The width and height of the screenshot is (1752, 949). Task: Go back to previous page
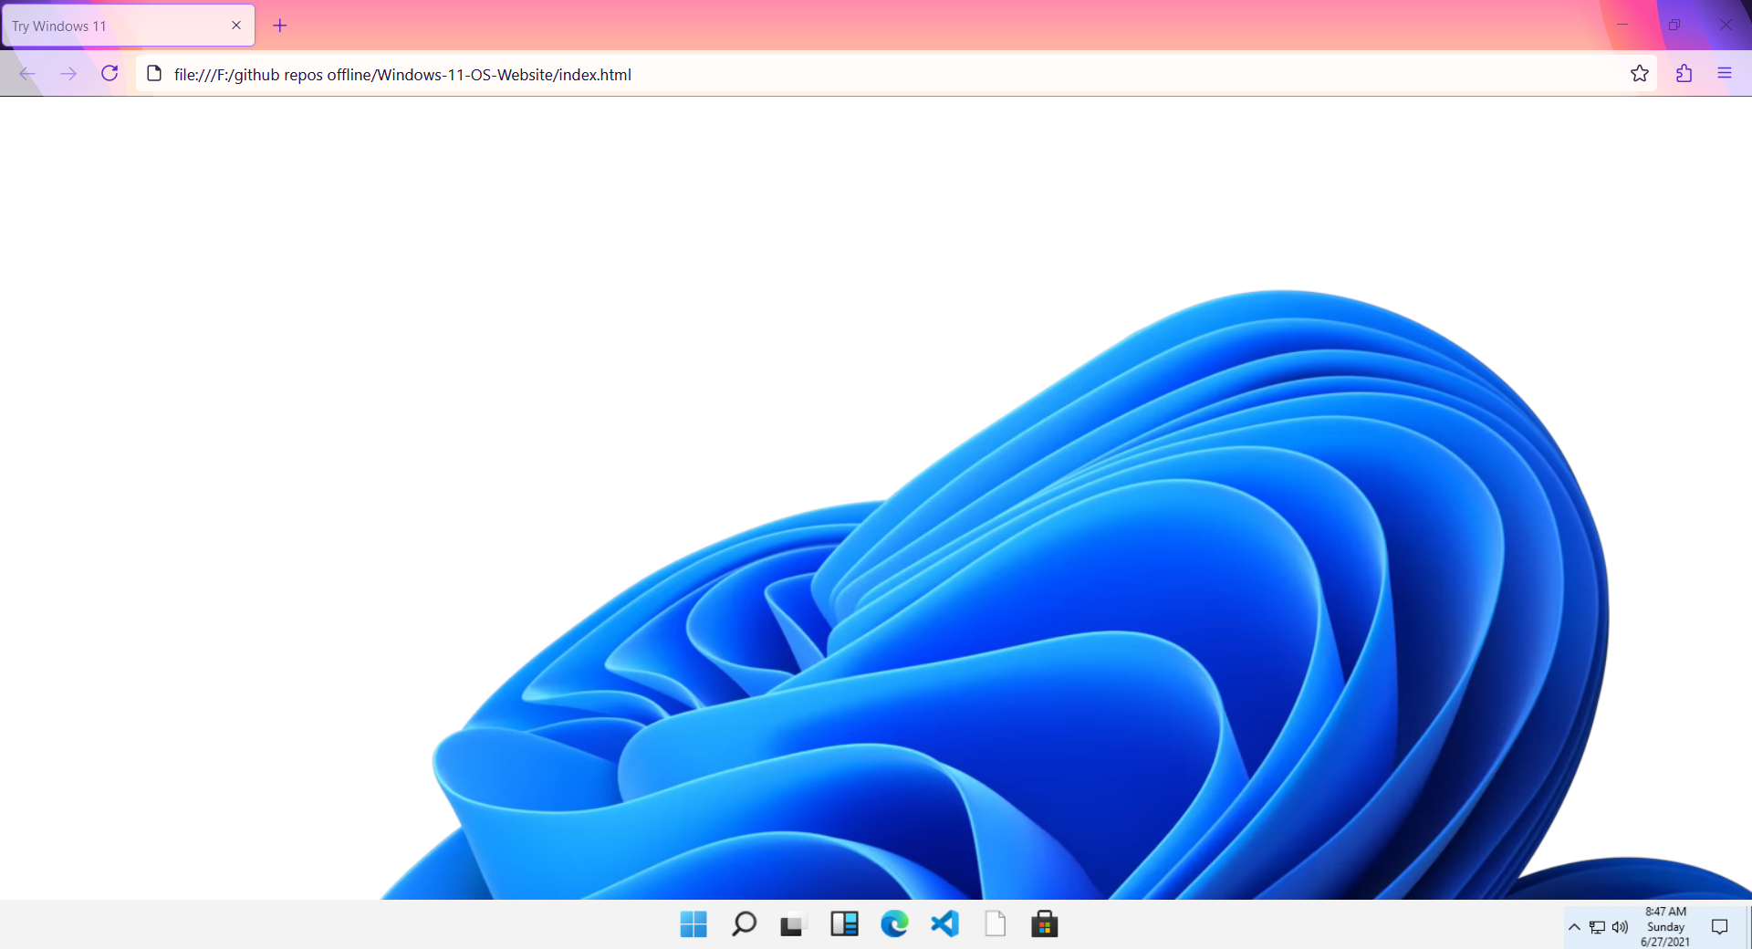[27, 74]
